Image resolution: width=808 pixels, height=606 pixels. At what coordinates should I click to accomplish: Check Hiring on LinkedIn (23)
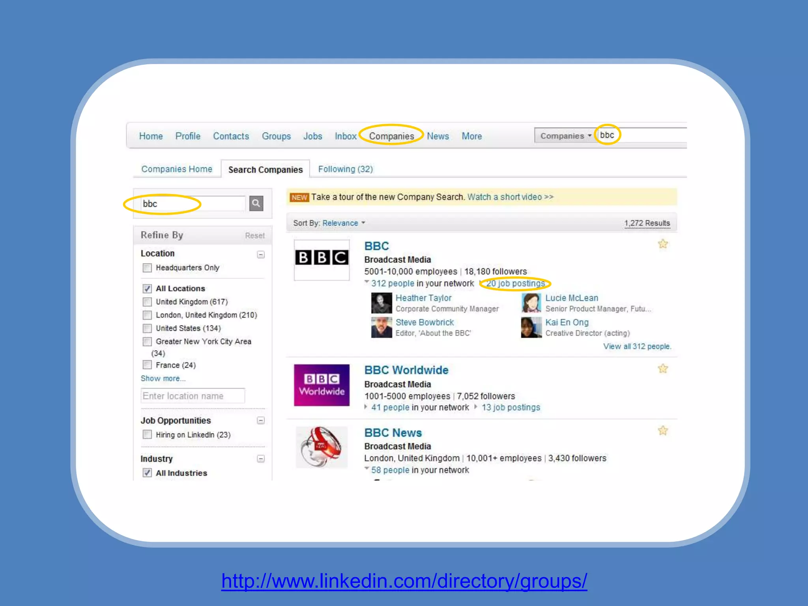[x=147, y=434]
